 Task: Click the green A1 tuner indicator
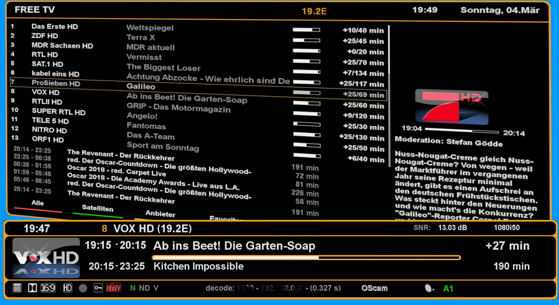click(448, 288)
